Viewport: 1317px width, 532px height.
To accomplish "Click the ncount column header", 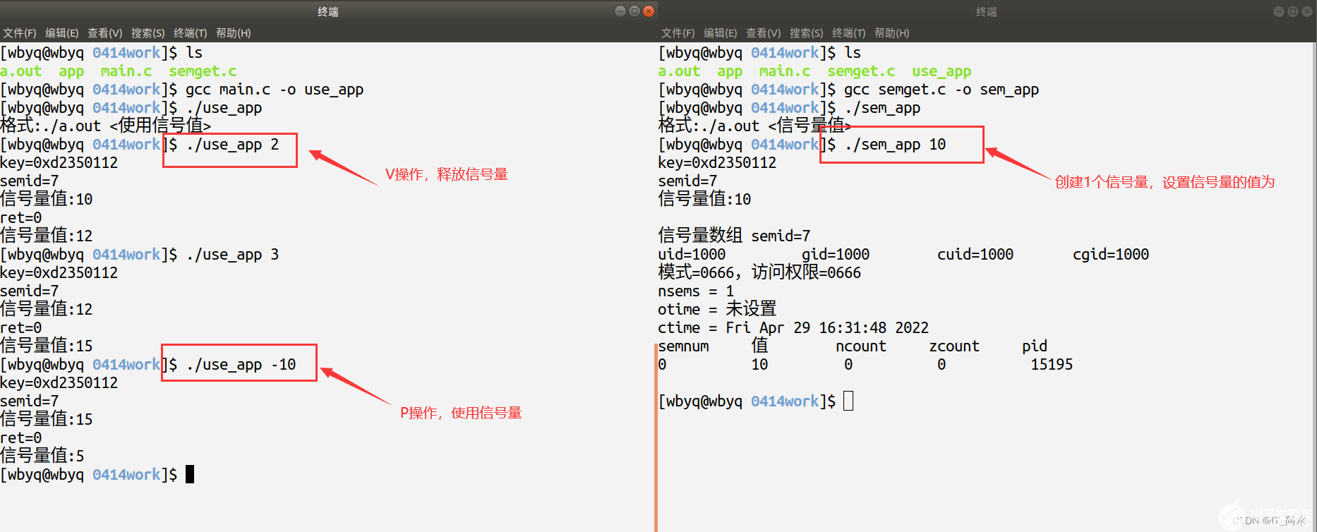I will 861,346.
